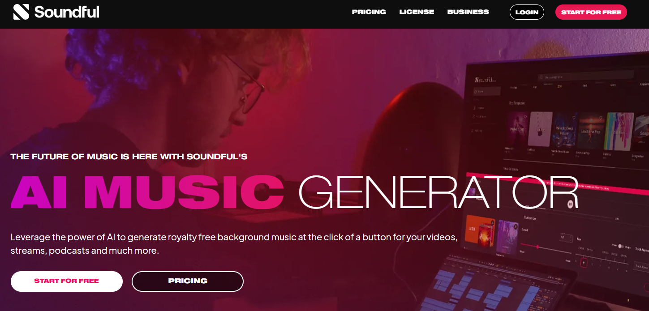The height and width of the screenshot is (311, 649).
Task: Click the outlined PRICING hero button
Action: point(188,281)
